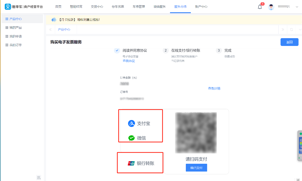Click the notification bell icon

(260, 7)
